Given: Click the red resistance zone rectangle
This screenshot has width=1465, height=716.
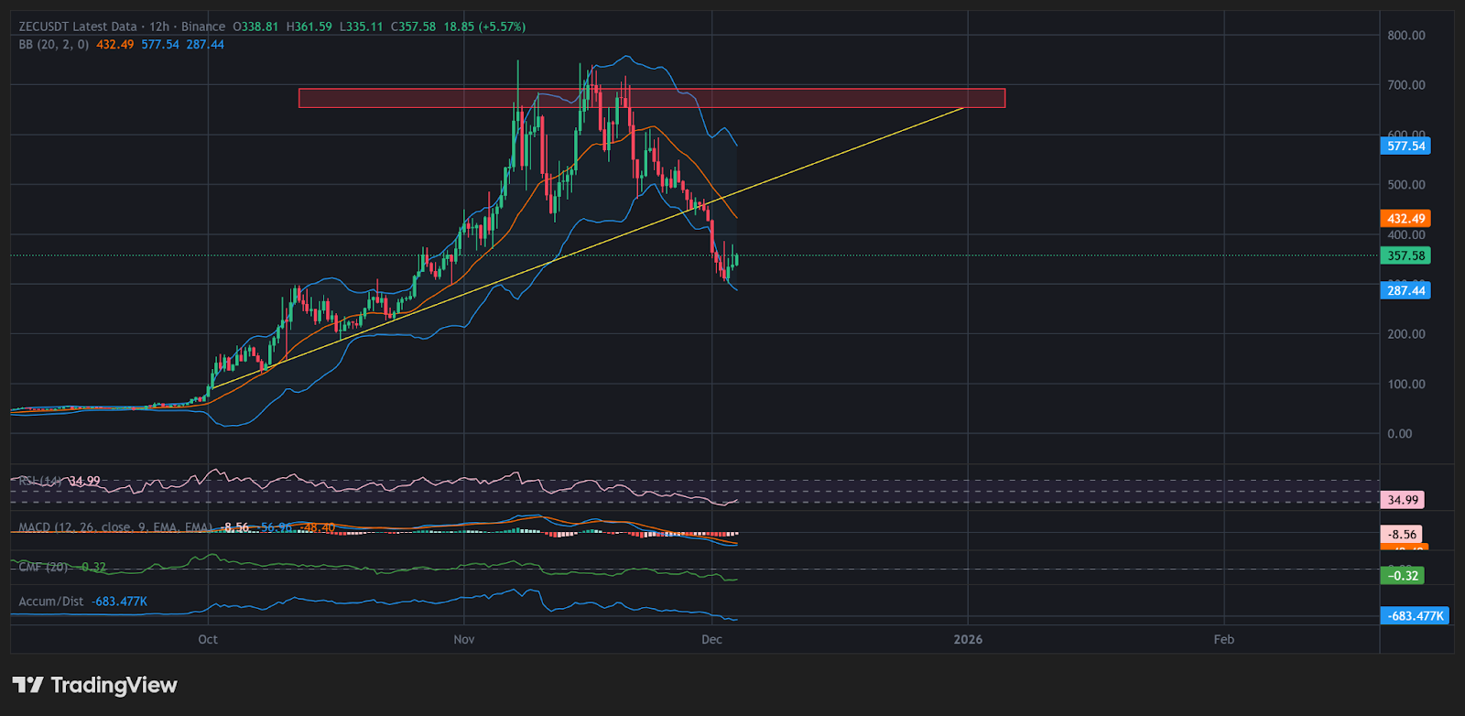Looking at the screenshot, I should pos(824,98).
